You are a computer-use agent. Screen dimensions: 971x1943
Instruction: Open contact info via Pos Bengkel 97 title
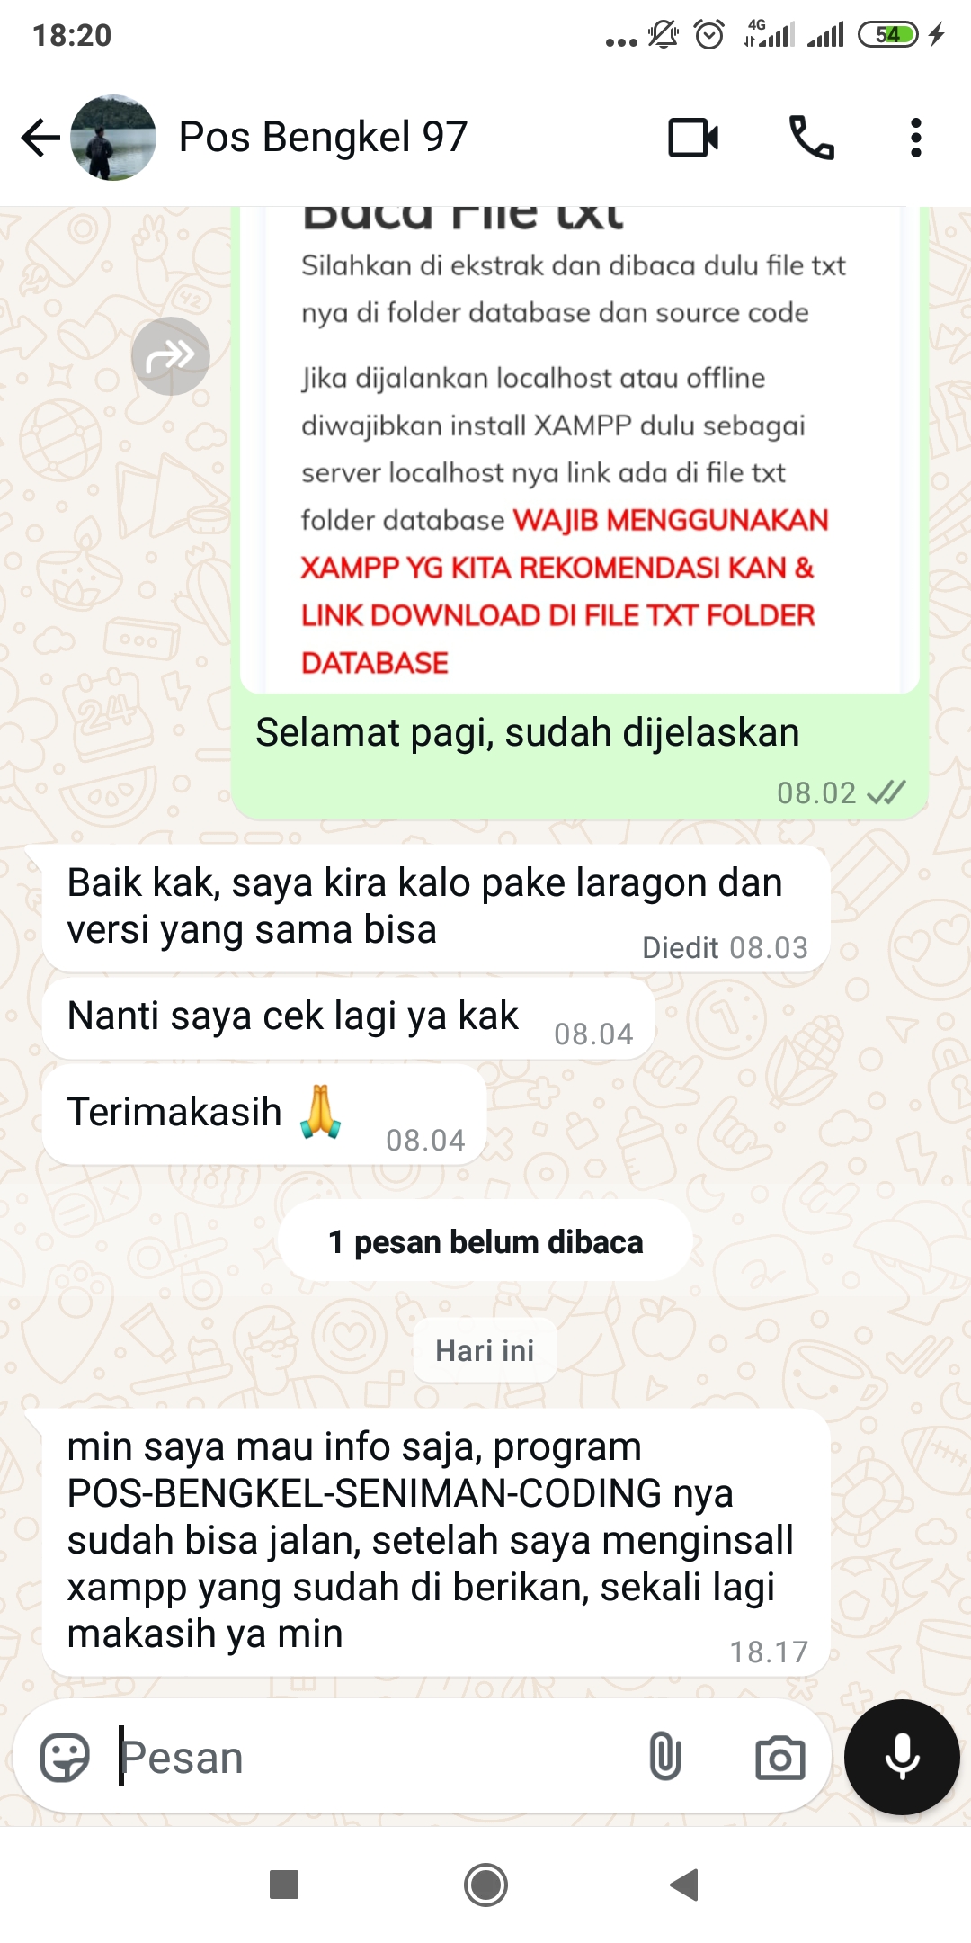[324, 138]
